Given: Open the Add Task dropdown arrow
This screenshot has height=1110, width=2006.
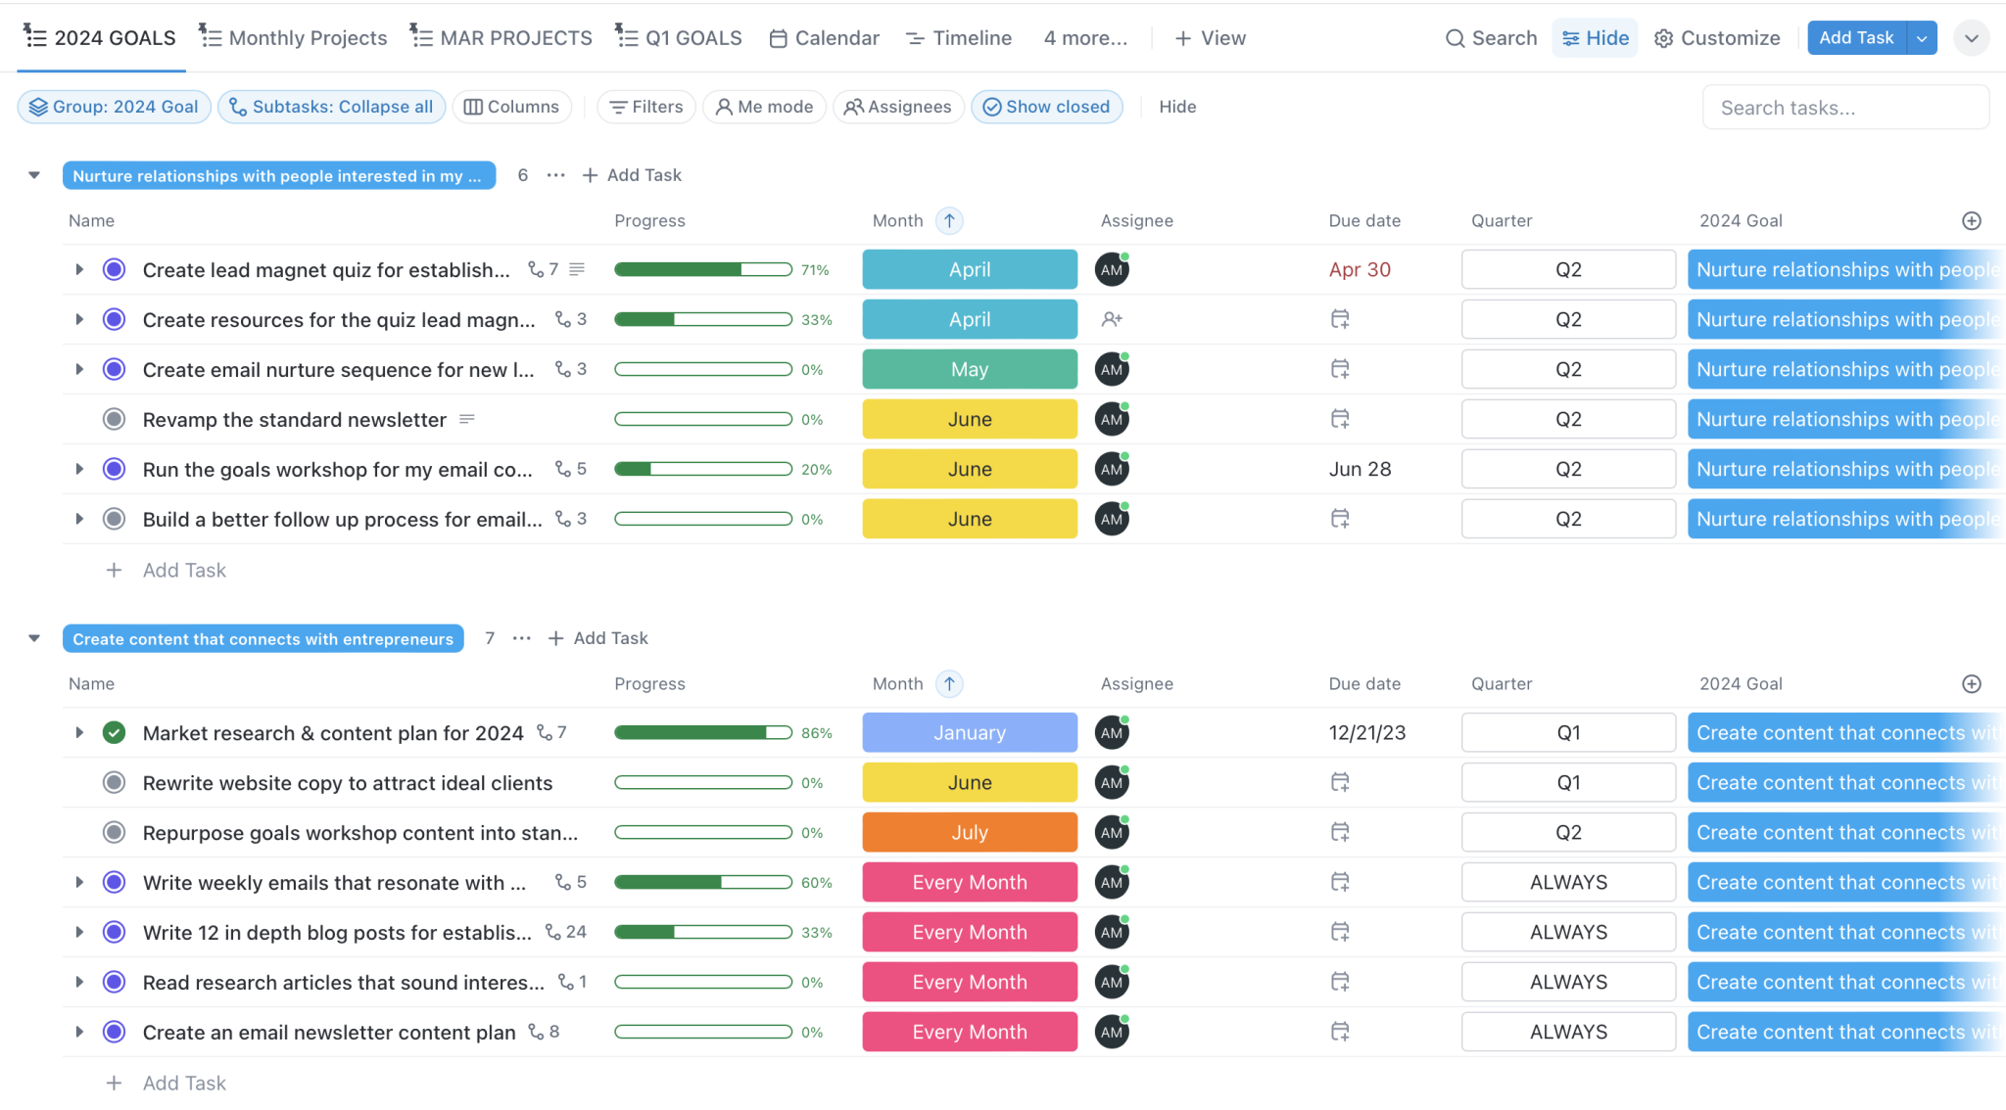Looking at the screenshot, I should [1924, 37].
